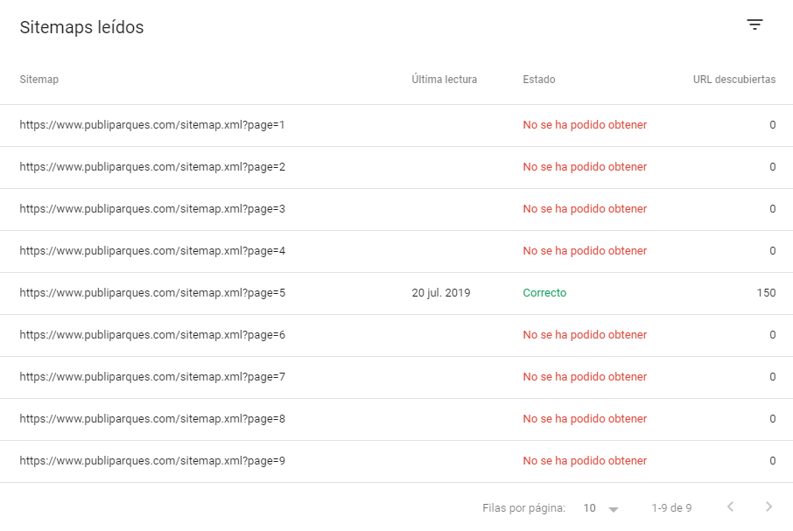Click the 20 jul. 2019 date cell
The height and width of the screenshot is (531, 793).
440,292
